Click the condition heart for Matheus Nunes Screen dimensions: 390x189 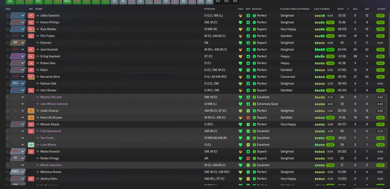click(240, 172)
